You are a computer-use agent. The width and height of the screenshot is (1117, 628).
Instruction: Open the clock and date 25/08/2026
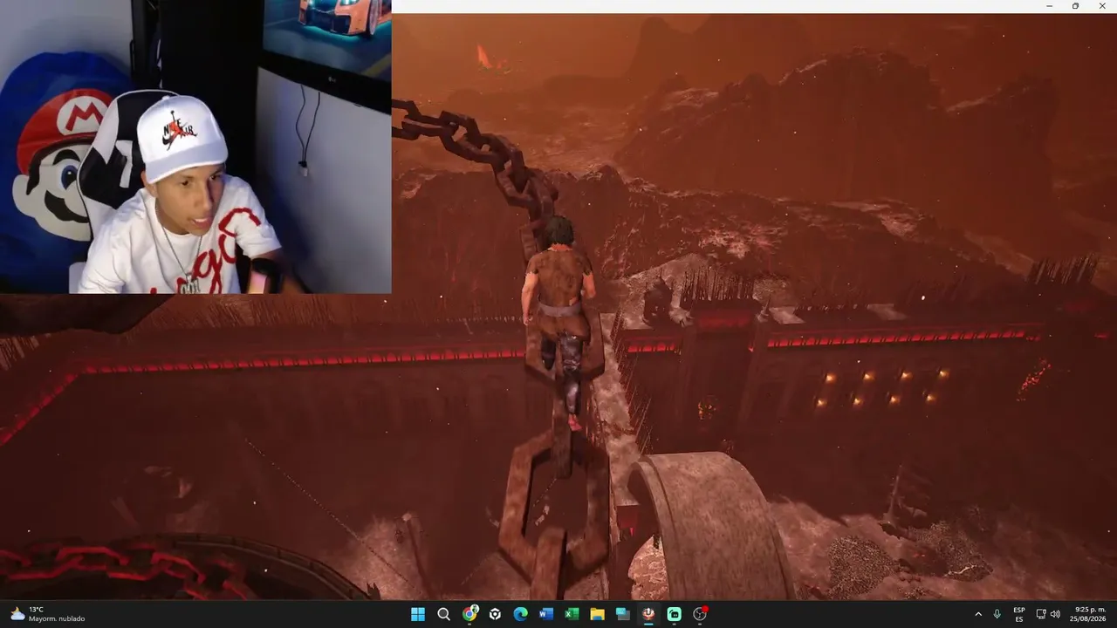(1087, 614)
